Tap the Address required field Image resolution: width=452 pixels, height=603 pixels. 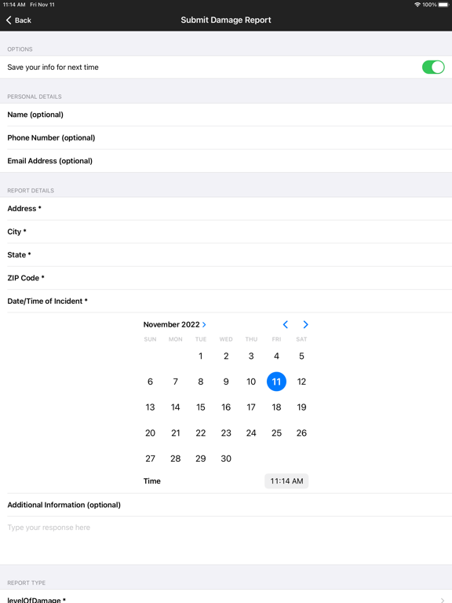pyautogui.click(x=226, y=208)
